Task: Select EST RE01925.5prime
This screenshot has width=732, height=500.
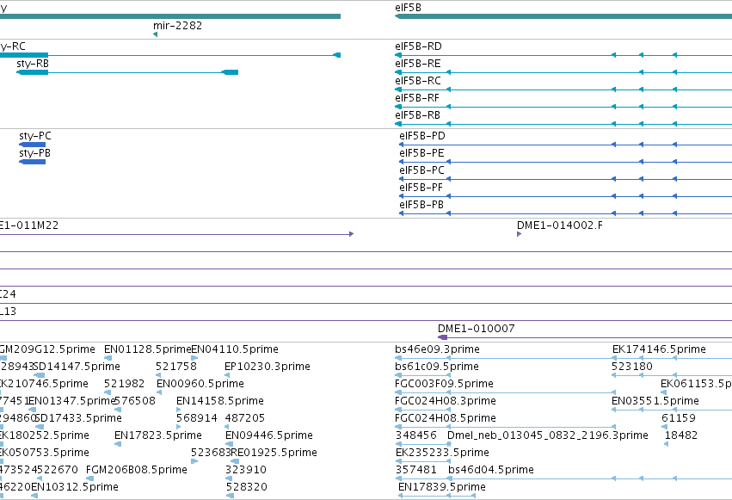Action: click(274, 453)
